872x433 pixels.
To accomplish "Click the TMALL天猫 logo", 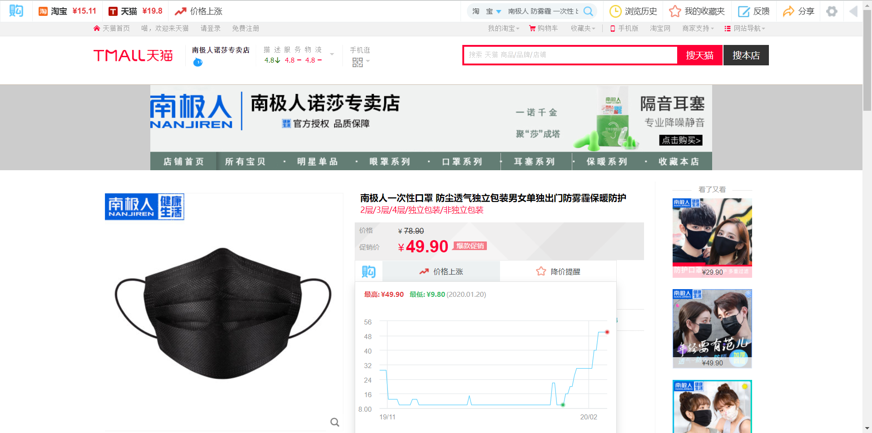I will [133, 55].
